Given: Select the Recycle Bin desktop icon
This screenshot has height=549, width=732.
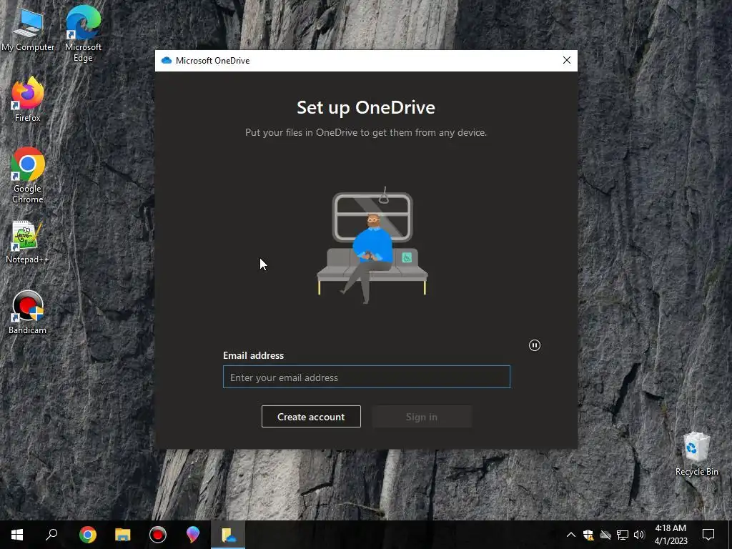Looking at the screenshot, I should click(696, 454).
